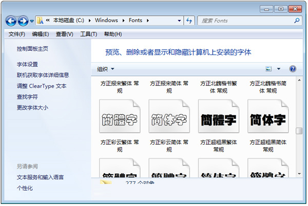Viewport: 308px width, 206px height.
Task: Click the change view icon button
Action: pos(268,69)
